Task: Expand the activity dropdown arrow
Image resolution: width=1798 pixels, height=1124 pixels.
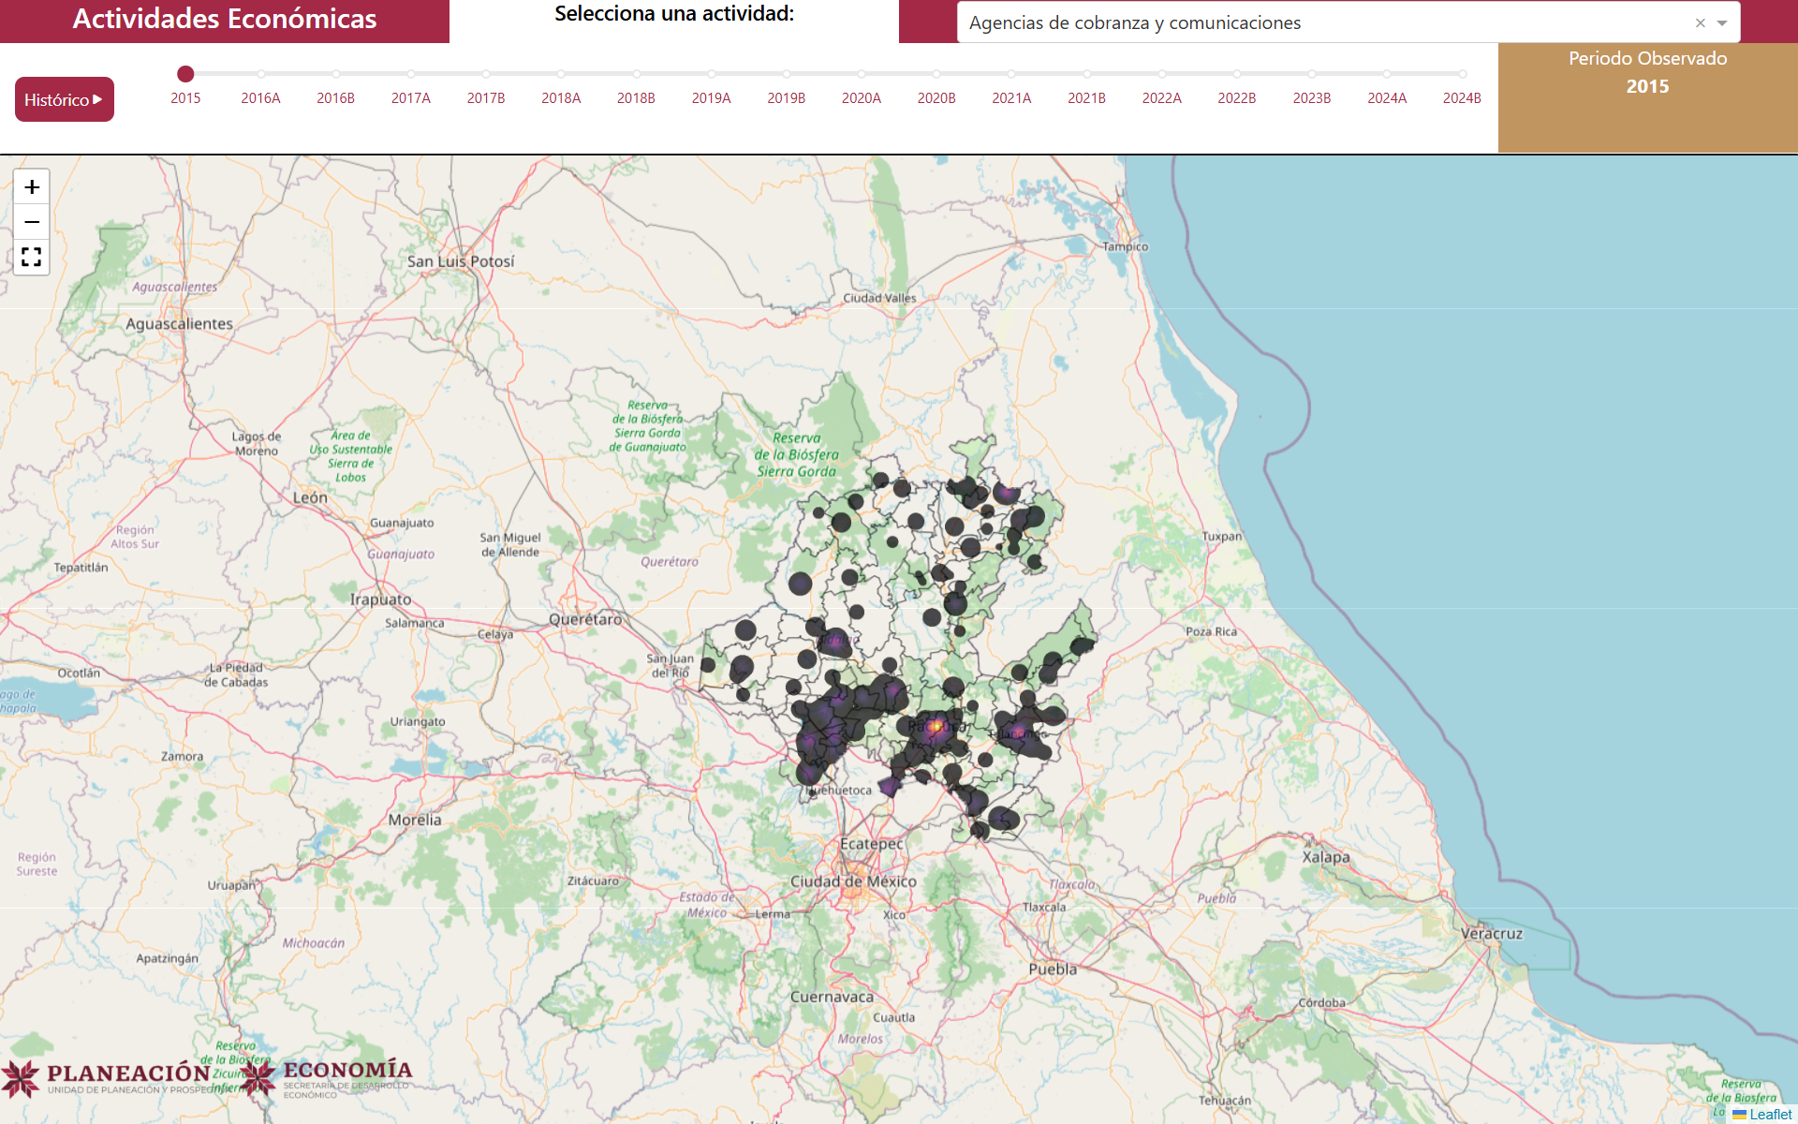Action: (x=1722, y=23)
